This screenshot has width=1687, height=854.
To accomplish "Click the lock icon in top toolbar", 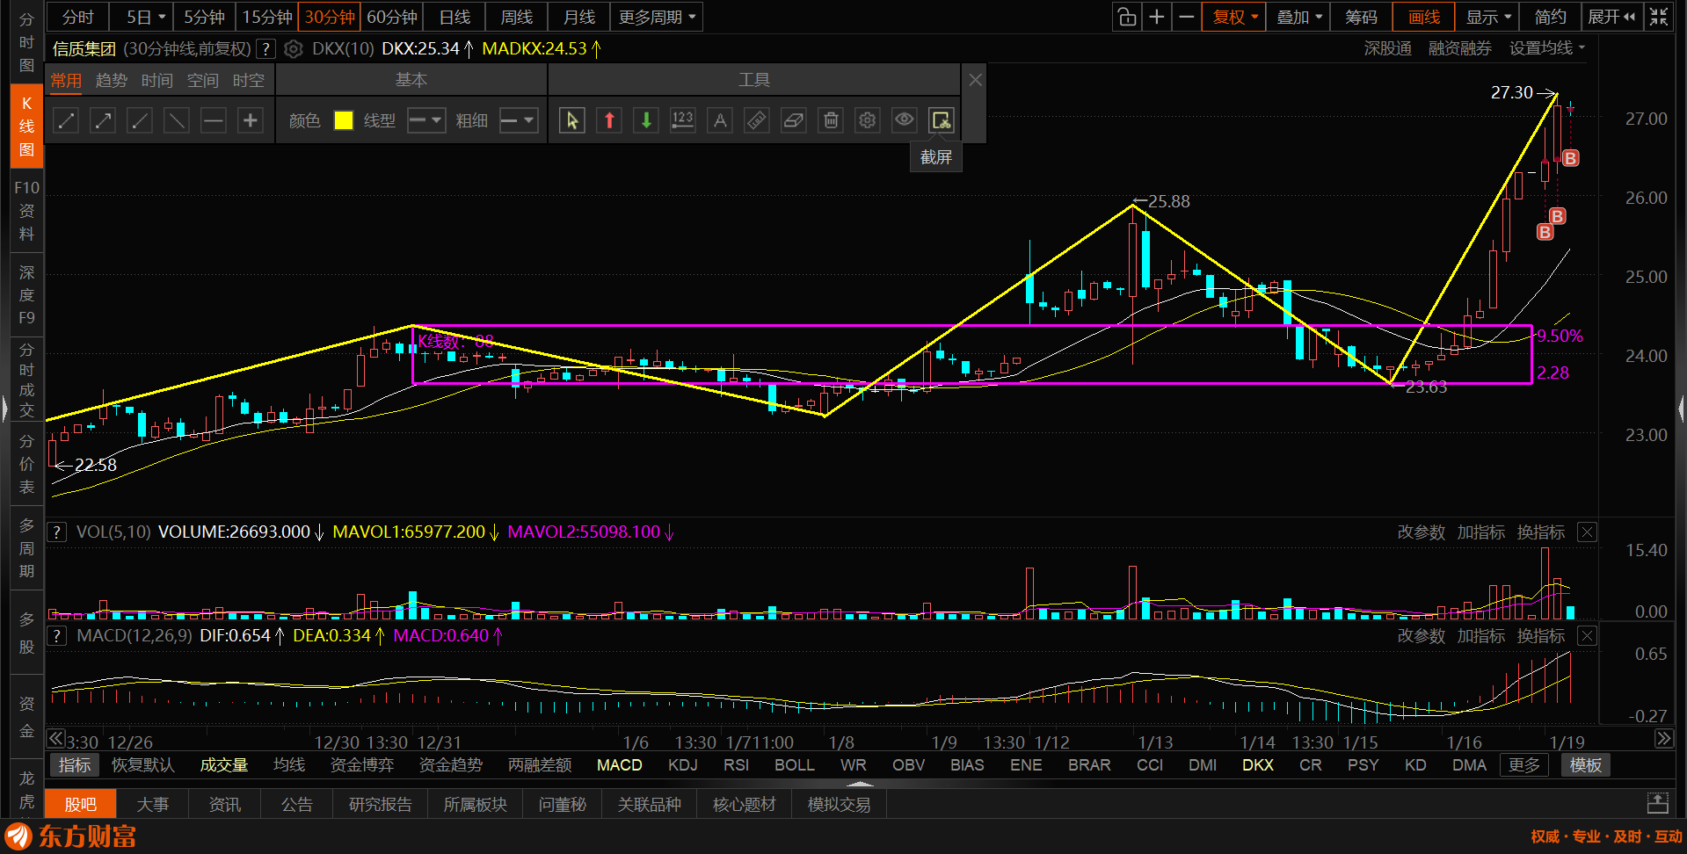I will [1127, 17].
